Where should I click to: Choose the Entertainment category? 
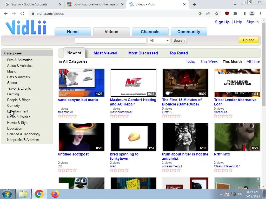[x=18, y=111]
